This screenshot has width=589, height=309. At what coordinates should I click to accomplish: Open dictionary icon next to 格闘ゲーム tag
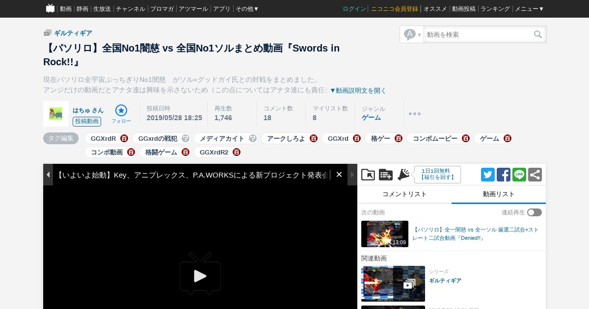[x=186, y=153]
